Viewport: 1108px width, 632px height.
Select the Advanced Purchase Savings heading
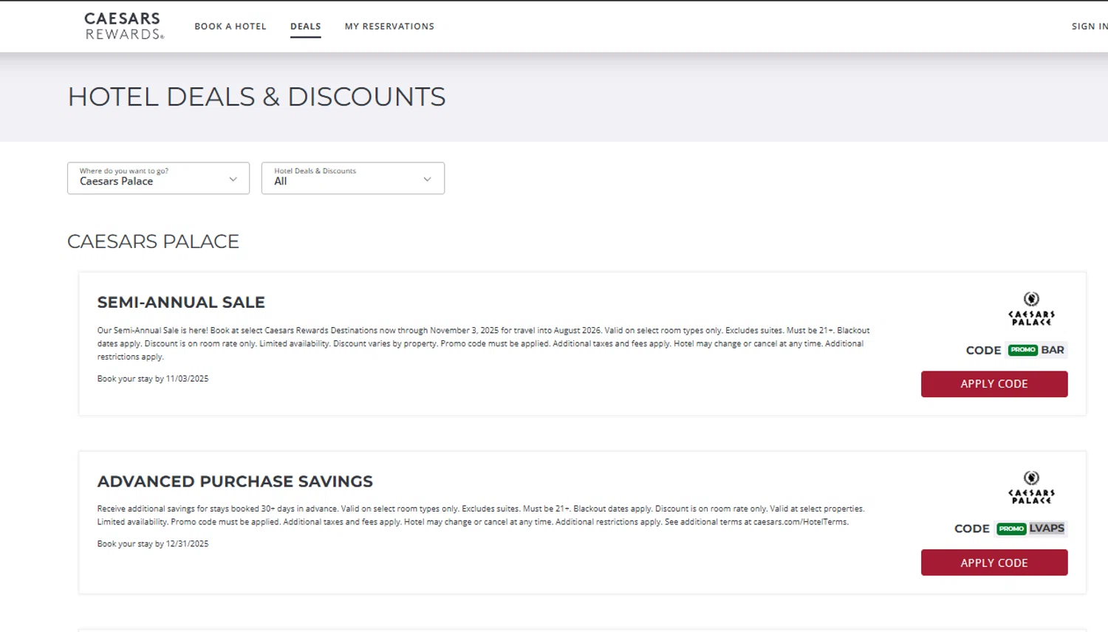pyautogui.click(x=235, y=481)
